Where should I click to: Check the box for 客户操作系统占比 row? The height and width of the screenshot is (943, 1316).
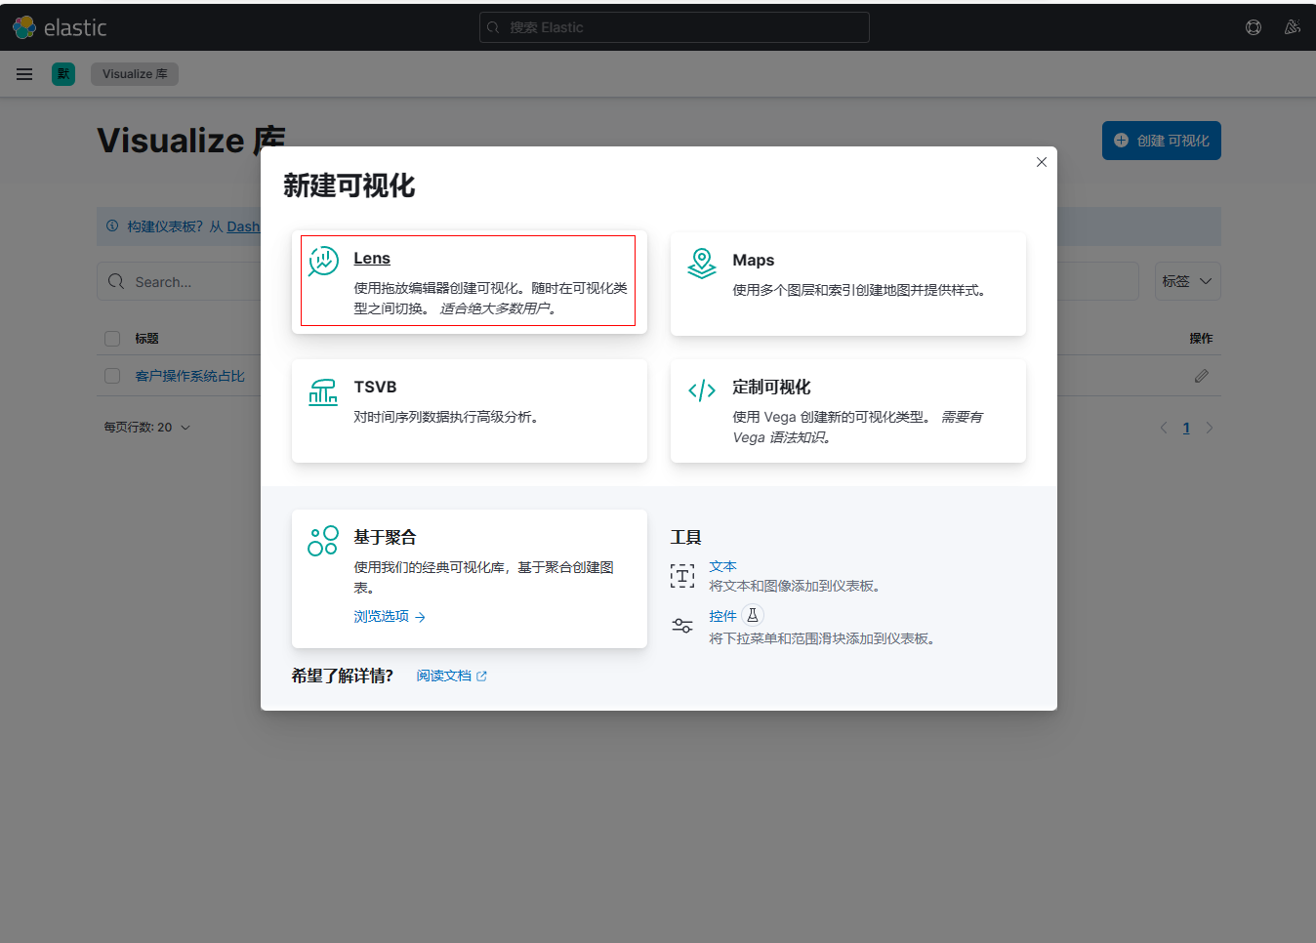112,376
